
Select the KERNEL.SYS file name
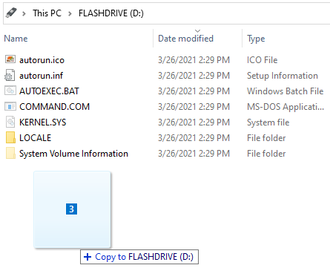43,122
